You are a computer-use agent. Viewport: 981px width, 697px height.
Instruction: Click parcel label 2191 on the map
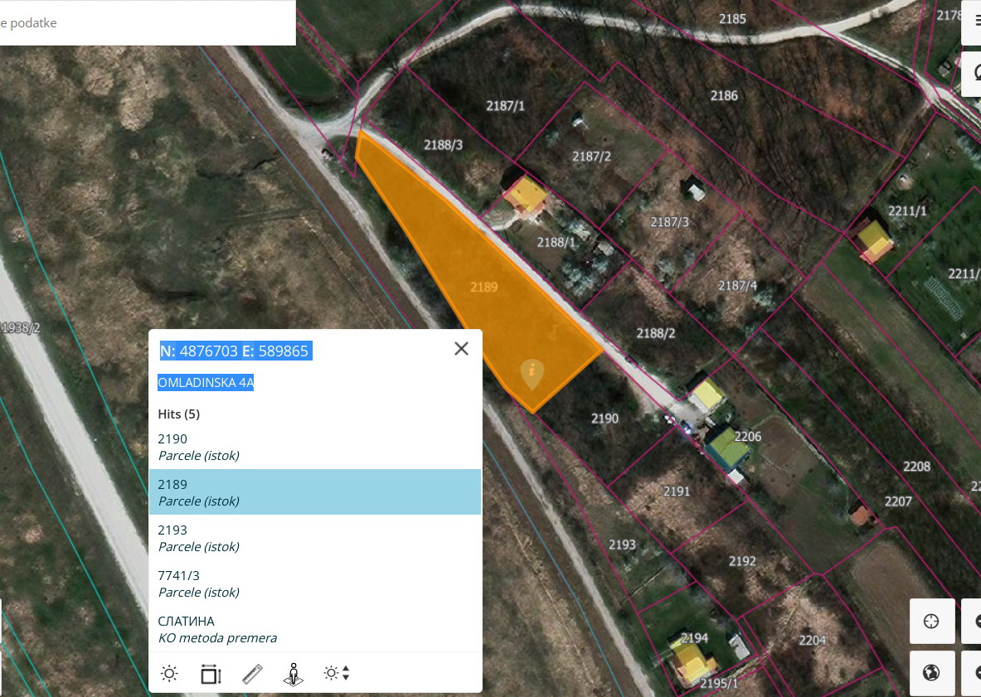[x=677, y=491]
